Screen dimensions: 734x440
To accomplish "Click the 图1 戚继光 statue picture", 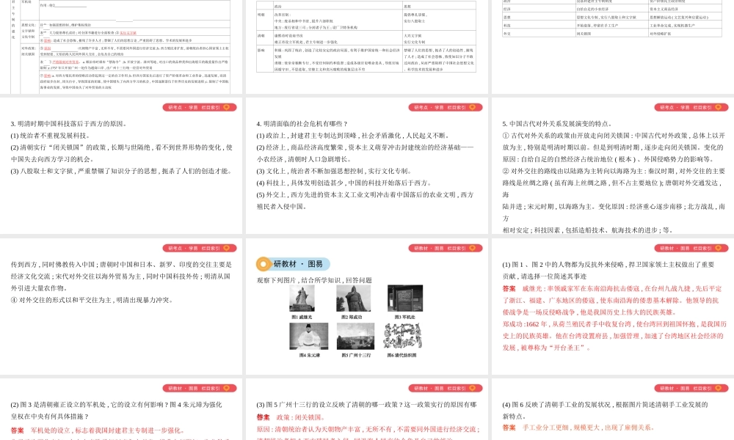I will (302, 298).
